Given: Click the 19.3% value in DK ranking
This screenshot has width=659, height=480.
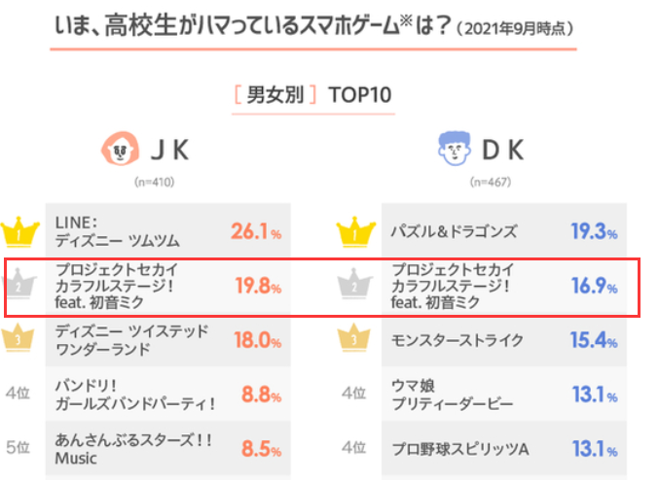Looking at the screenshot, I should click(x=594, y=231).
